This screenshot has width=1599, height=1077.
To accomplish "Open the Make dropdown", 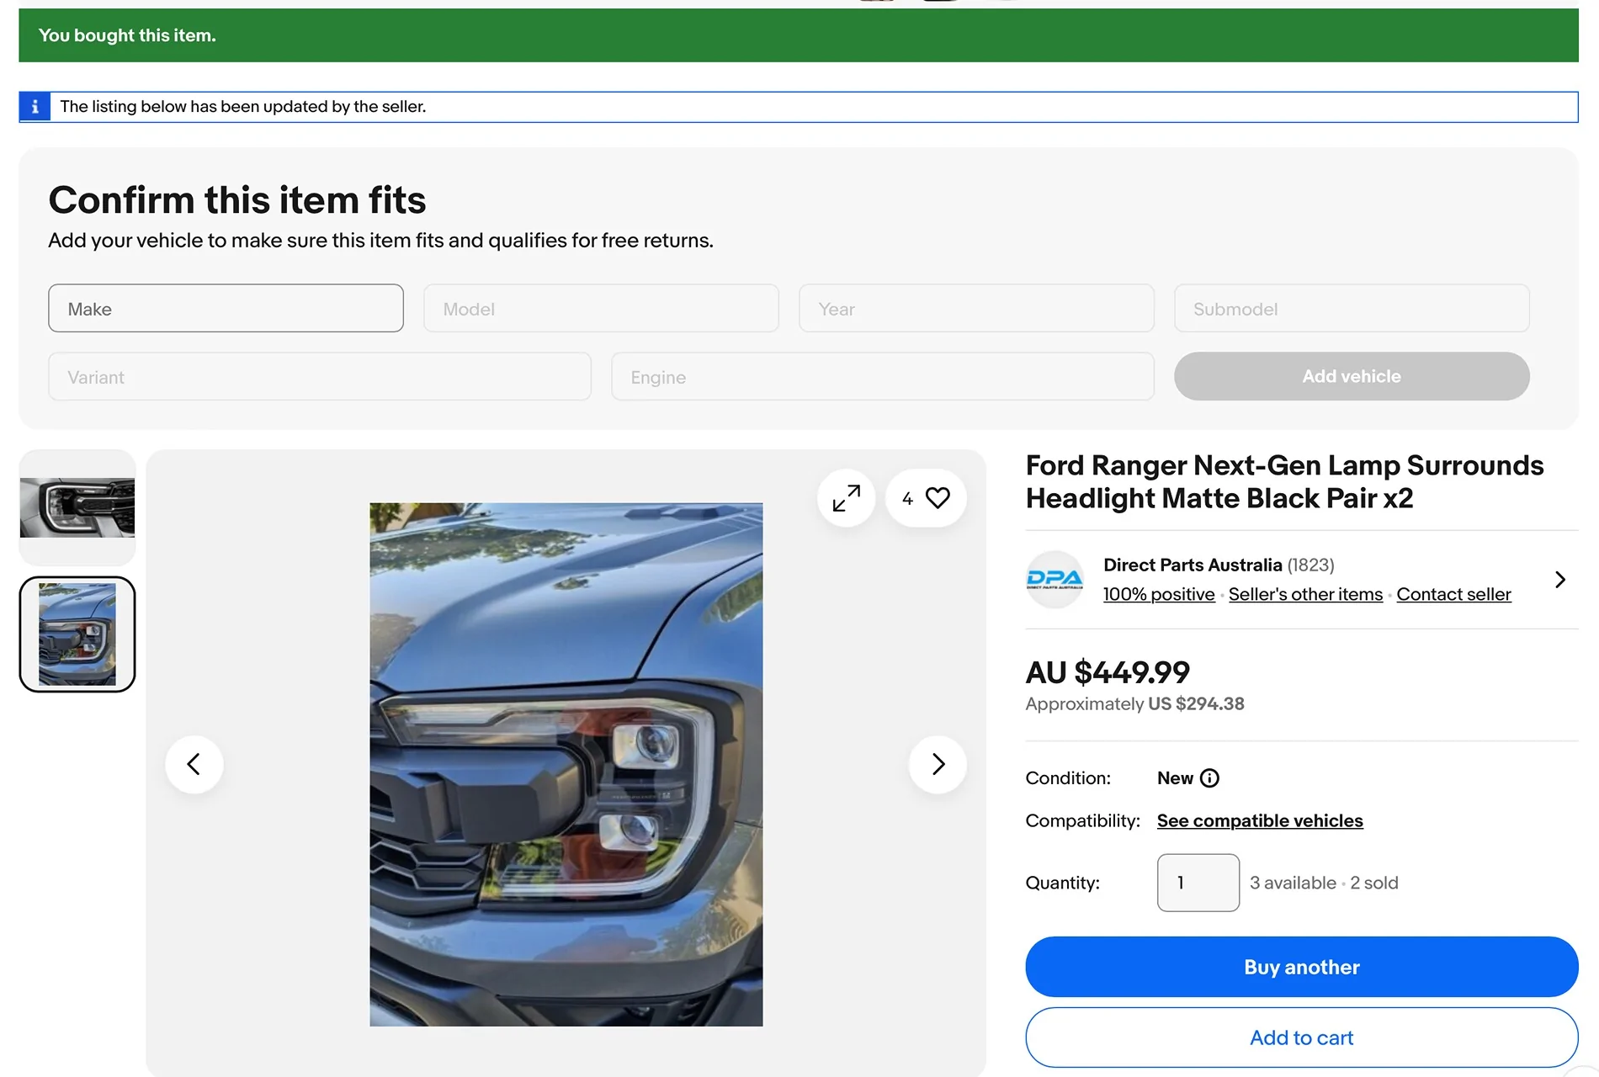I will coord(226,309).
